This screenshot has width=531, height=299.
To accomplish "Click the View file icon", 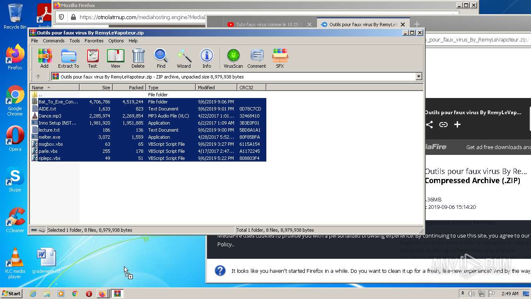I will pos(115,59).
